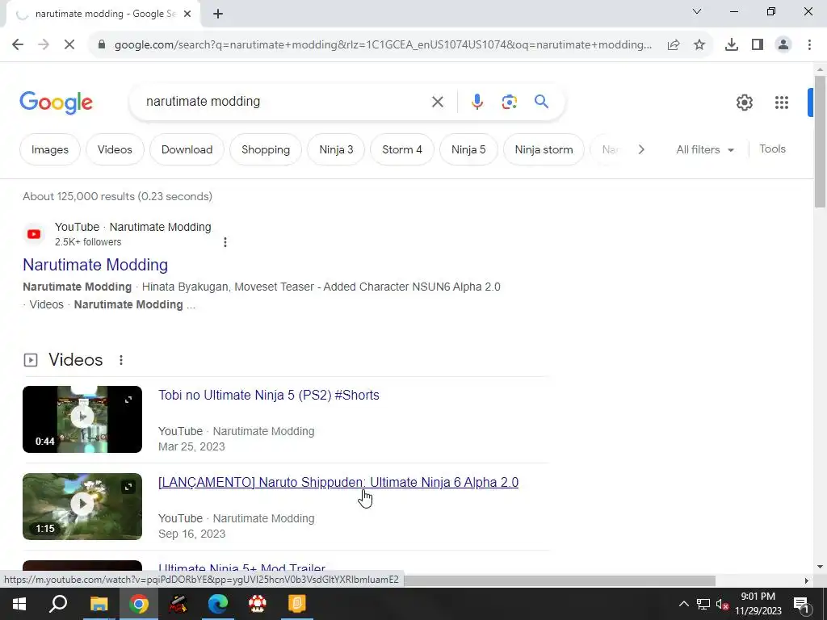Go back with the browser back arrow
This screenshot has width=827, height=620.
(18, 45)
